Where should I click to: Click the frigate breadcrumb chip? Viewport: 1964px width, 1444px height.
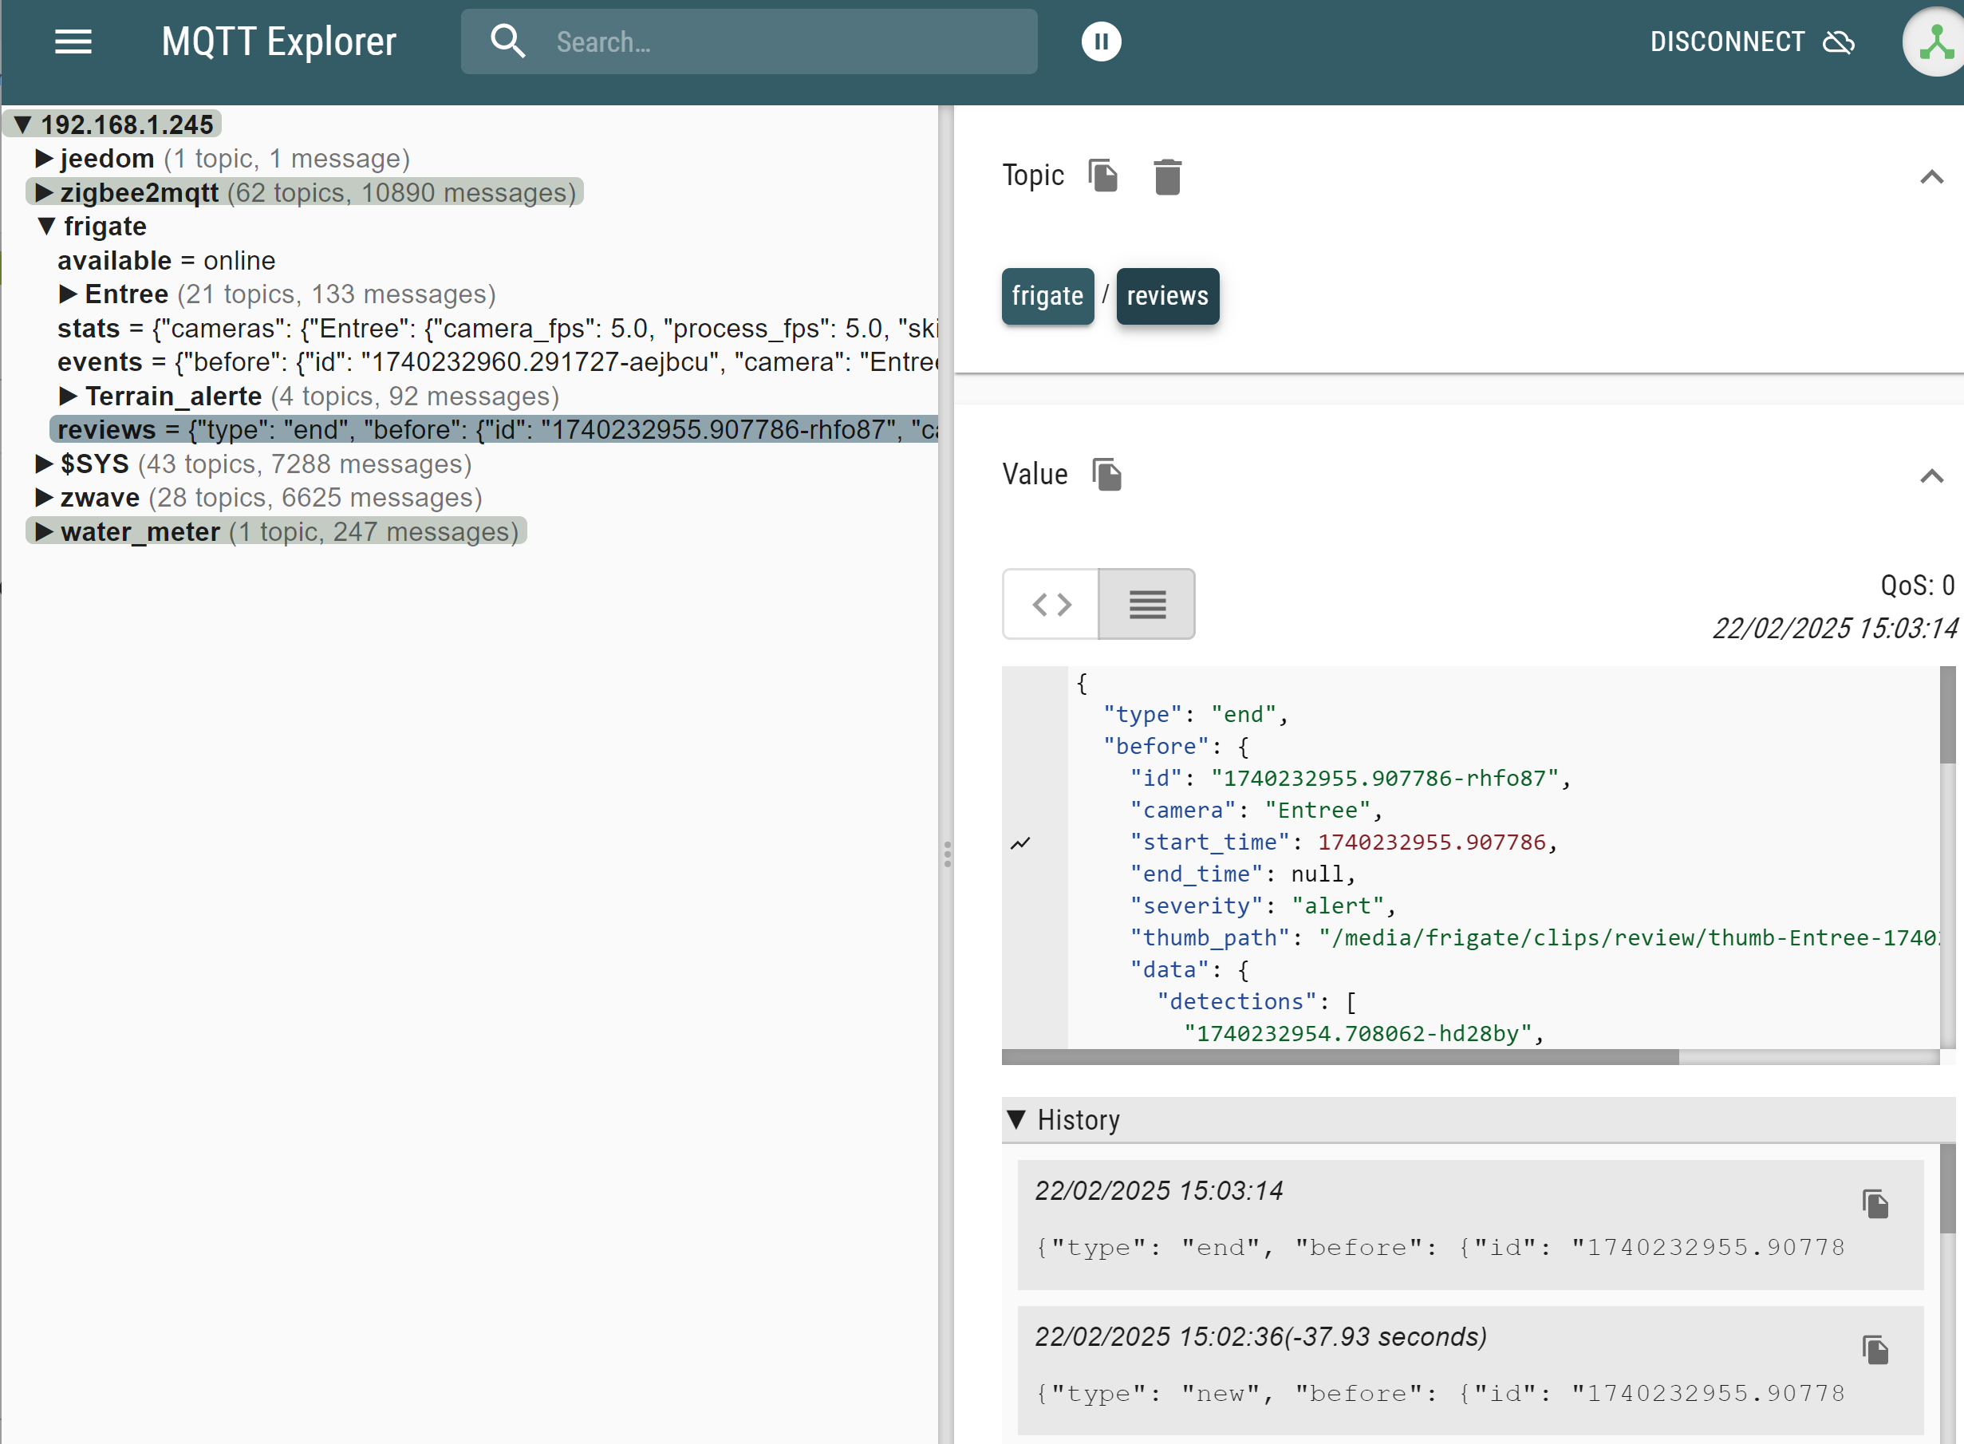[x=1047, y=296]
